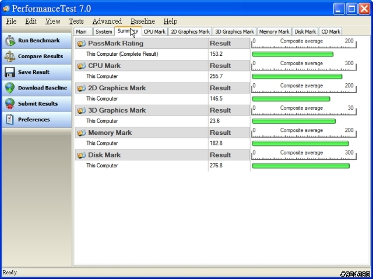This screenshot has height=279, width=373.
Task: Maximize the PerformanceTest window
Action: [x=351, y=9]
